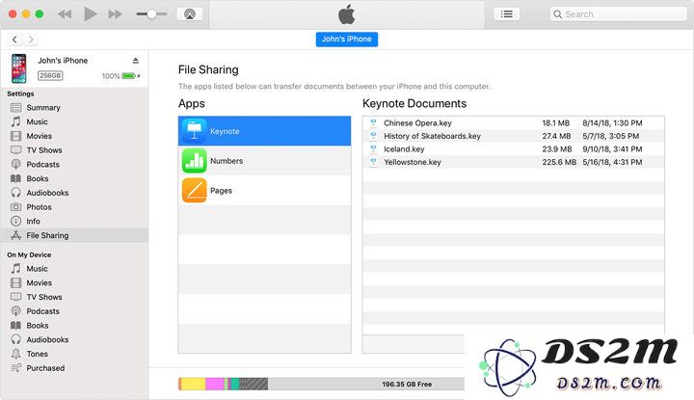
Task: Select the Pages label in Apps list
Action: [221, 191]
